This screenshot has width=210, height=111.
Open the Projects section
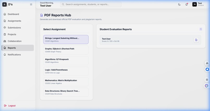click(18, 34)
